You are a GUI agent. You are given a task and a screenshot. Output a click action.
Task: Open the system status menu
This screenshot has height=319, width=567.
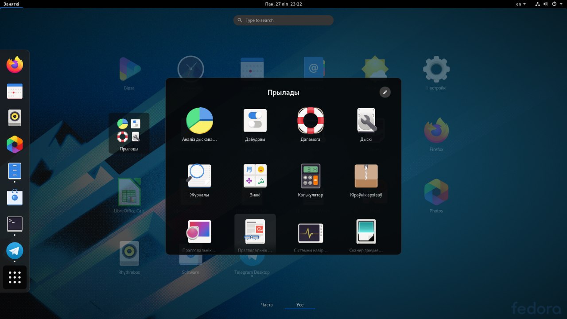[x=548, y=4]
